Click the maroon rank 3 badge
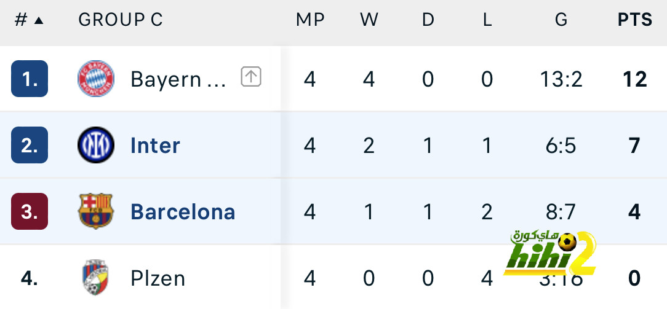This screenshot has width=667, height=309. [x=30, y=212]
